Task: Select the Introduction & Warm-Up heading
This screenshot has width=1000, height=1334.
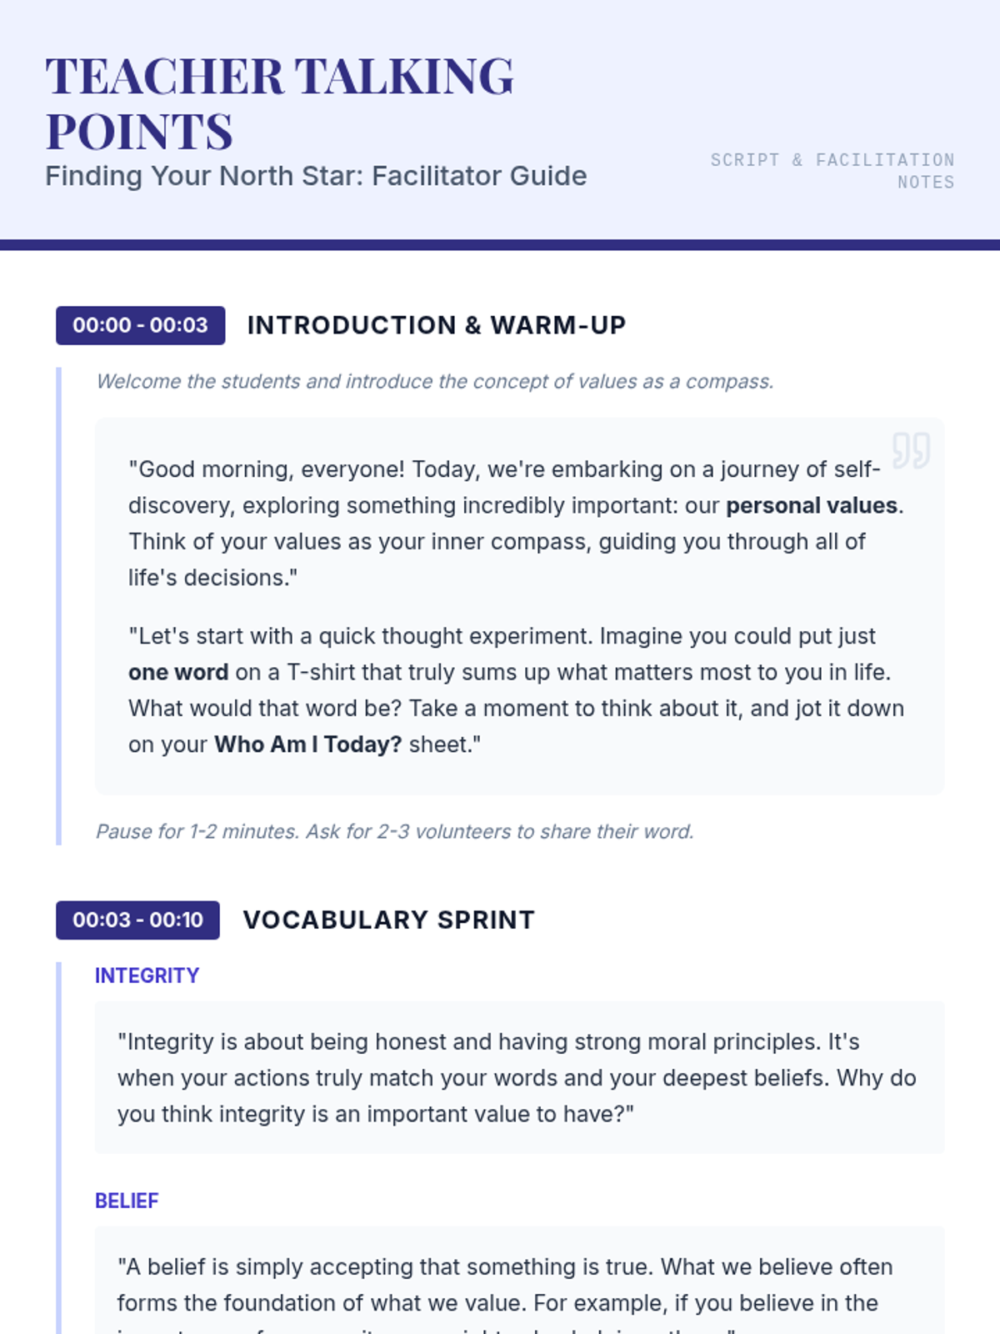Action: point(436,325)
